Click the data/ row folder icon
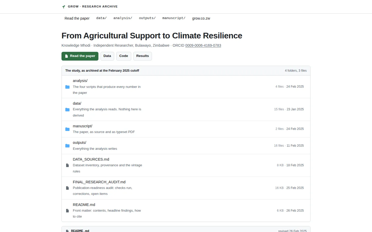This screenshot has width=372, height=232. pos(67,110)
